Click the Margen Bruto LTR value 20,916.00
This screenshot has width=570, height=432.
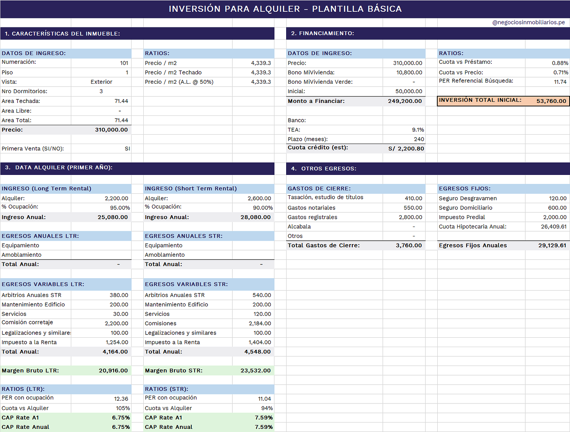101,371
